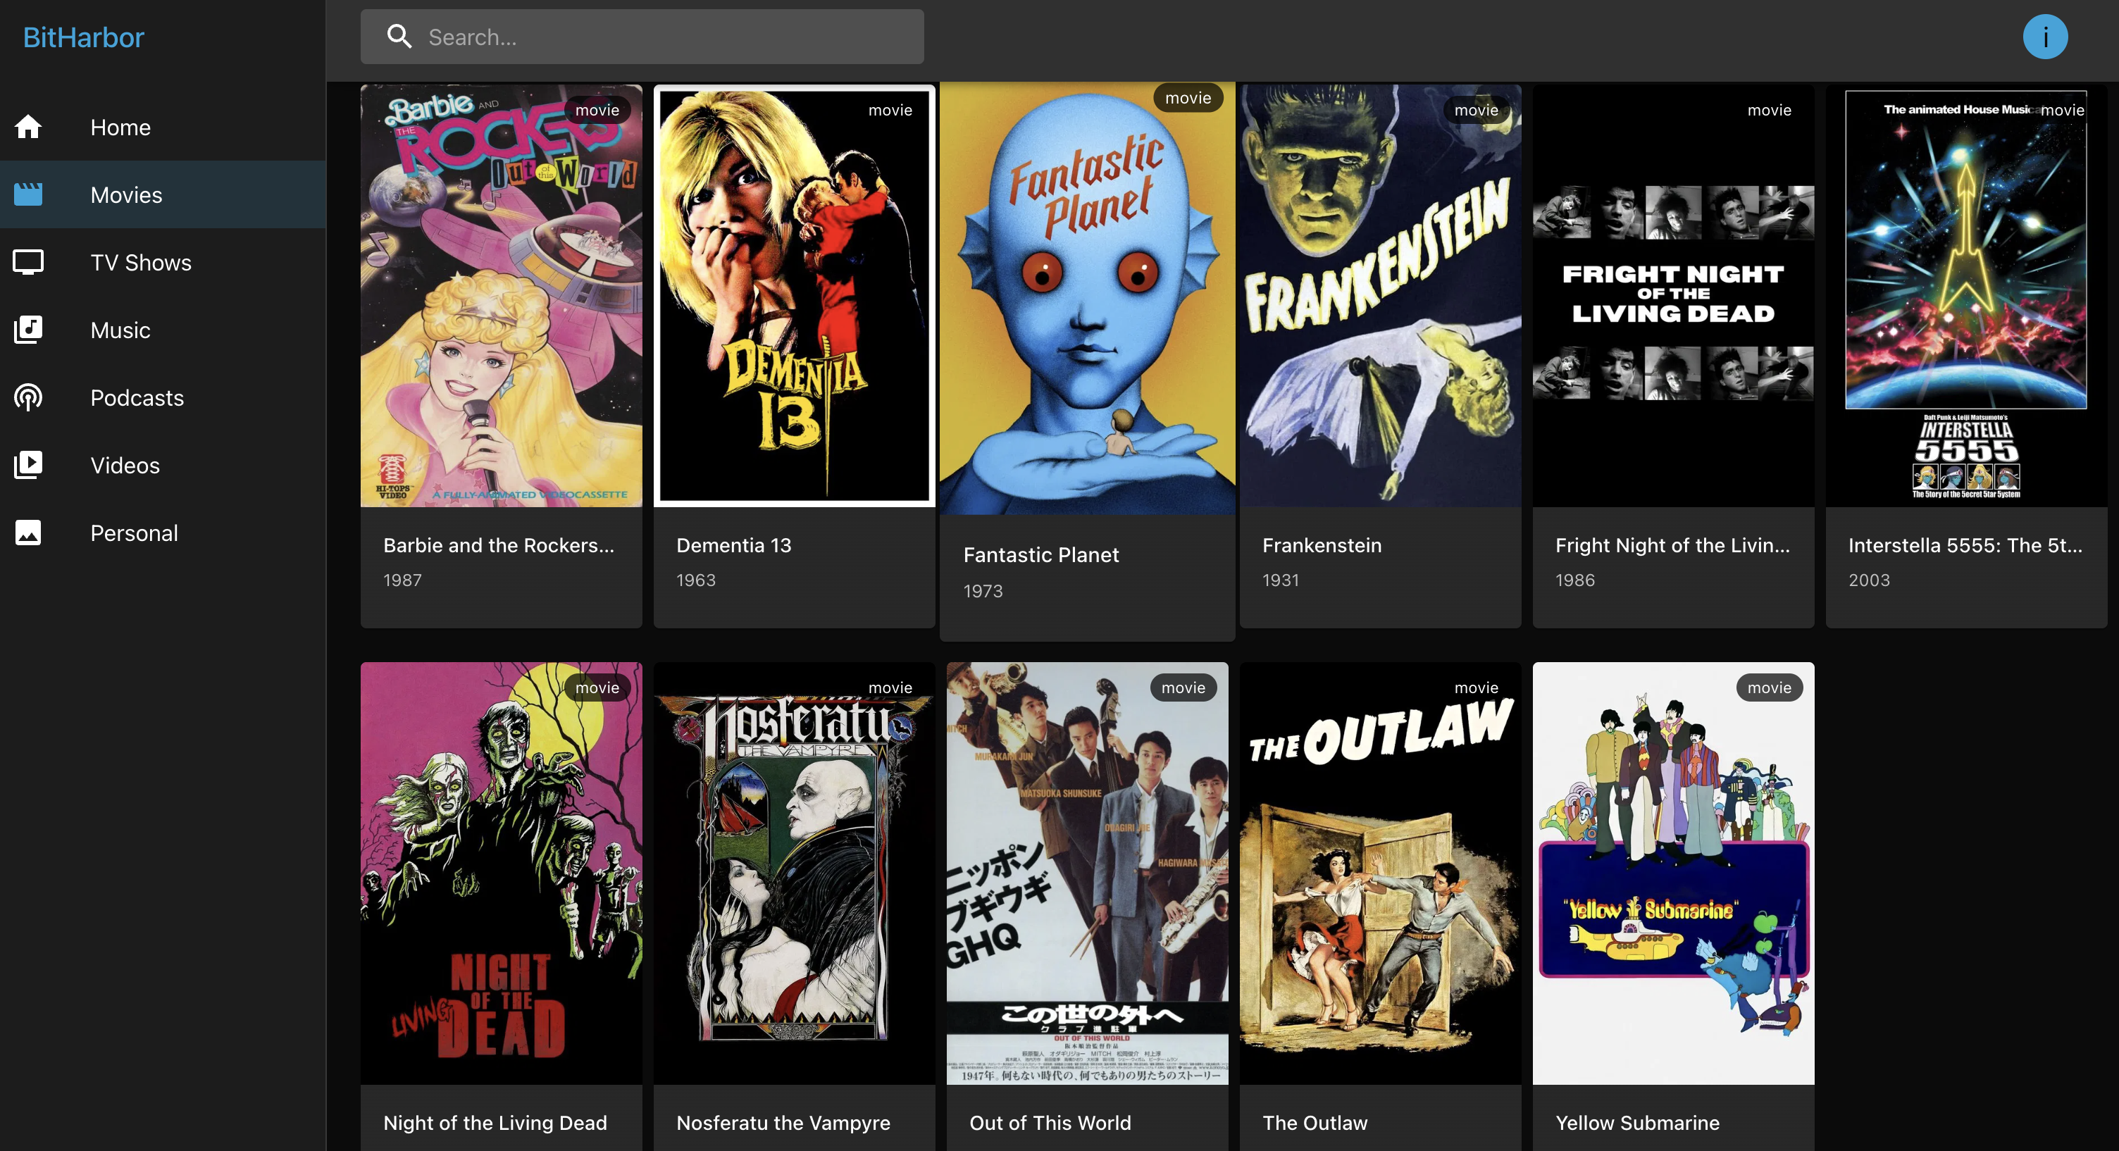This screenshot has width=2119, height=1151.
Task: Click the search magnifier icon
Action: pyautogui.click(x=400, y=37)
